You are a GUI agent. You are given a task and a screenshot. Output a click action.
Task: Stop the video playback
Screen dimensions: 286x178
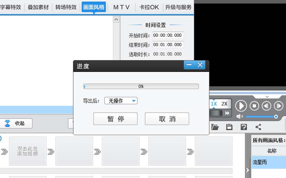pyautogui.click(x=254, y=106)
